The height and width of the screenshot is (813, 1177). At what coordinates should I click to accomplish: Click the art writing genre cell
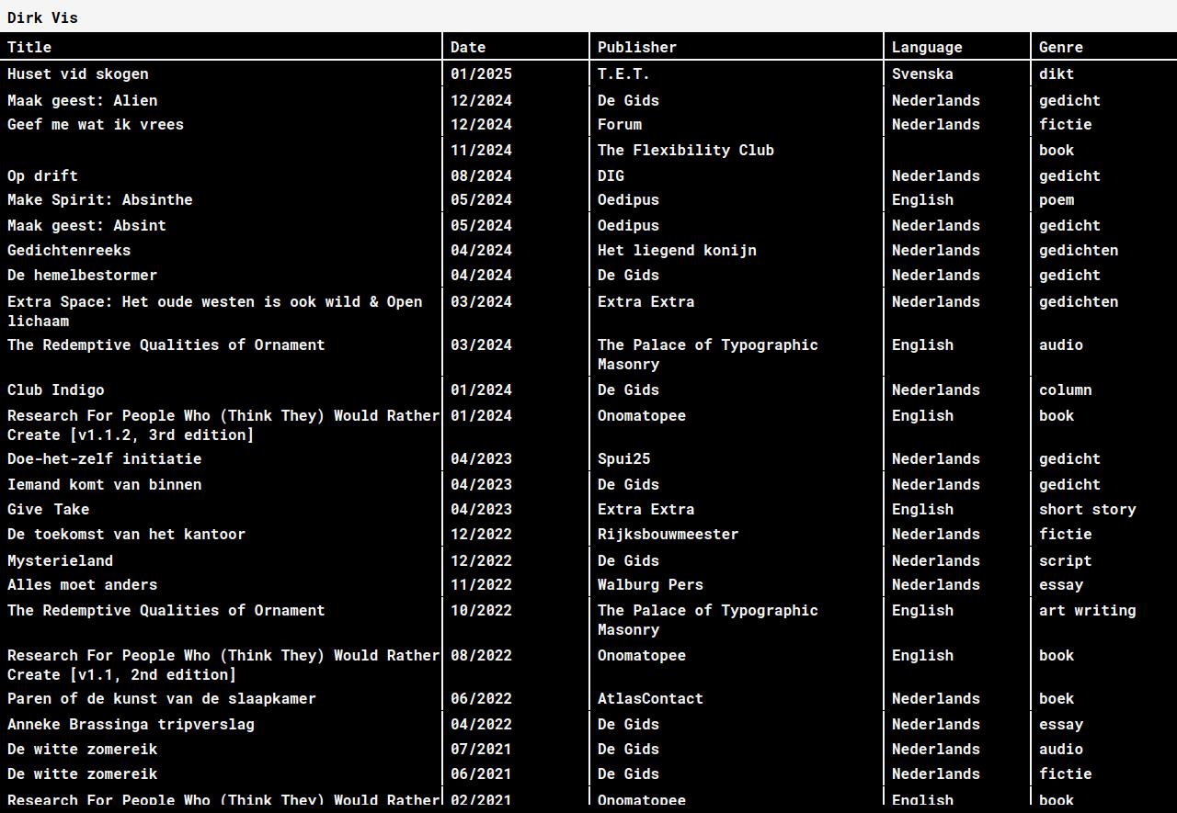click(x=1088, y=610)
